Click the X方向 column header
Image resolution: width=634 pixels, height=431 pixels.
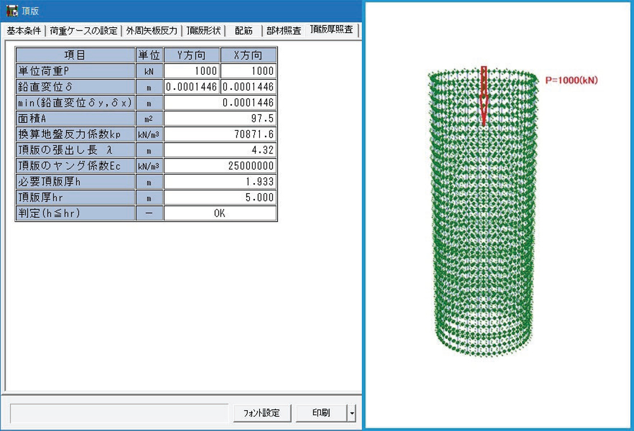[249, 55]
